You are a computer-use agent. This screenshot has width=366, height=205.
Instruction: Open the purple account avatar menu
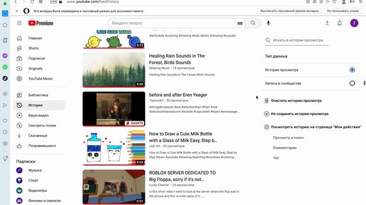point(354,23)
